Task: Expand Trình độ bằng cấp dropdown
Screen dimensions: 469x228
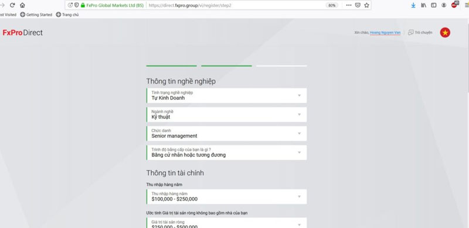Action: coord(226,153)
